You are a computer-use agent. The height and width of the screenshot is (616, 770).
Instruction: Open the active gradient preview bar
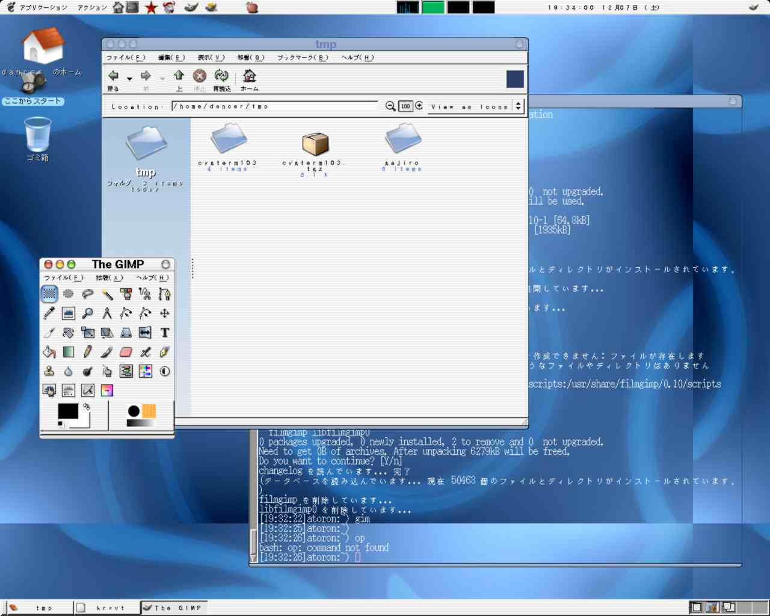click(141, 423)
